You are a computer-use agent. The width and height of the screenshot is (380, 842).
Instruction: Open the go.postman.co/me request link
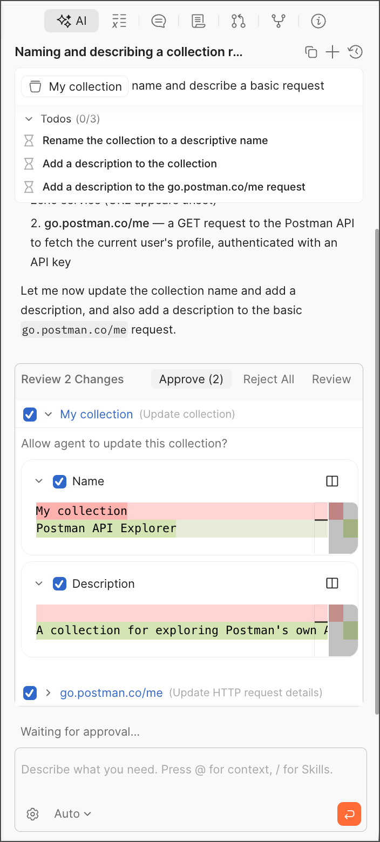pyautogui.click(x=111, y=693)
